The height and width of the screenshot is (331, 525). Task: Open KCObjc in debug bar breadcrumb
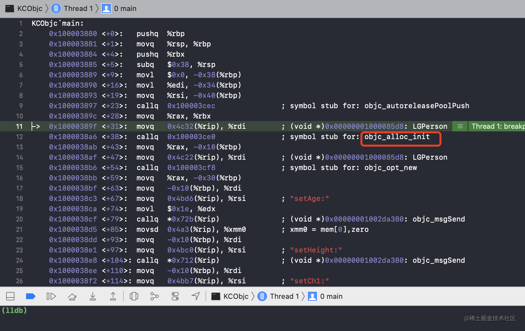[x=236, y=296]
